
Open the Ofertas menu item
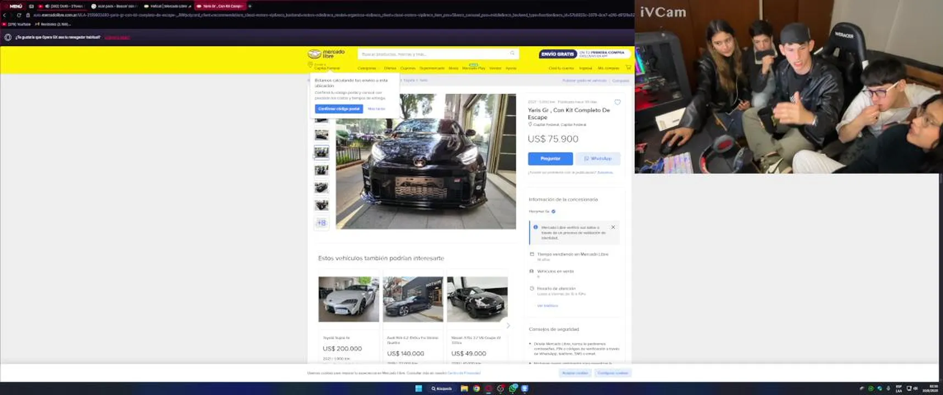390,68
